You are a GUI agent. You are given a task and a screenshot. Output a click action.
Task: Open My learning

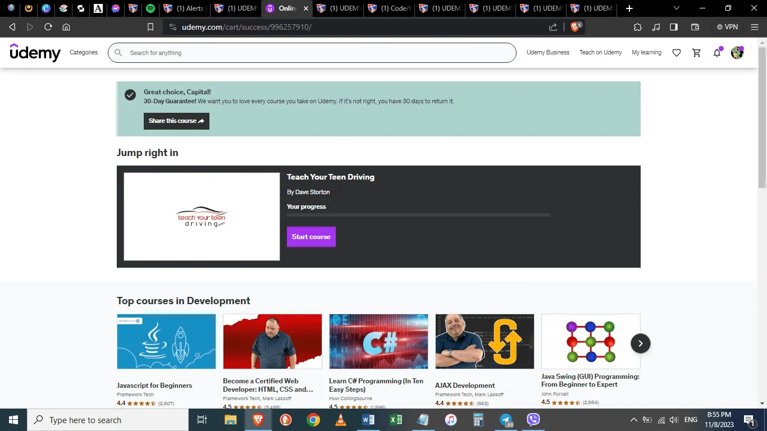click(646, 53)
